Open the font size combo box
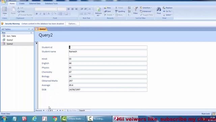This screenshot has height=122, width=216. tap(62, 9)
